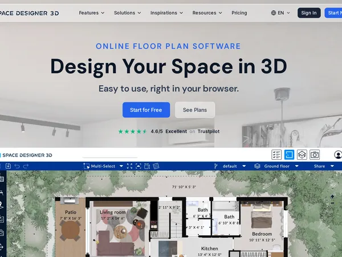Click the flag icon beside default
342x257 pixels.
pyautogui.click(x=215, y=166)
